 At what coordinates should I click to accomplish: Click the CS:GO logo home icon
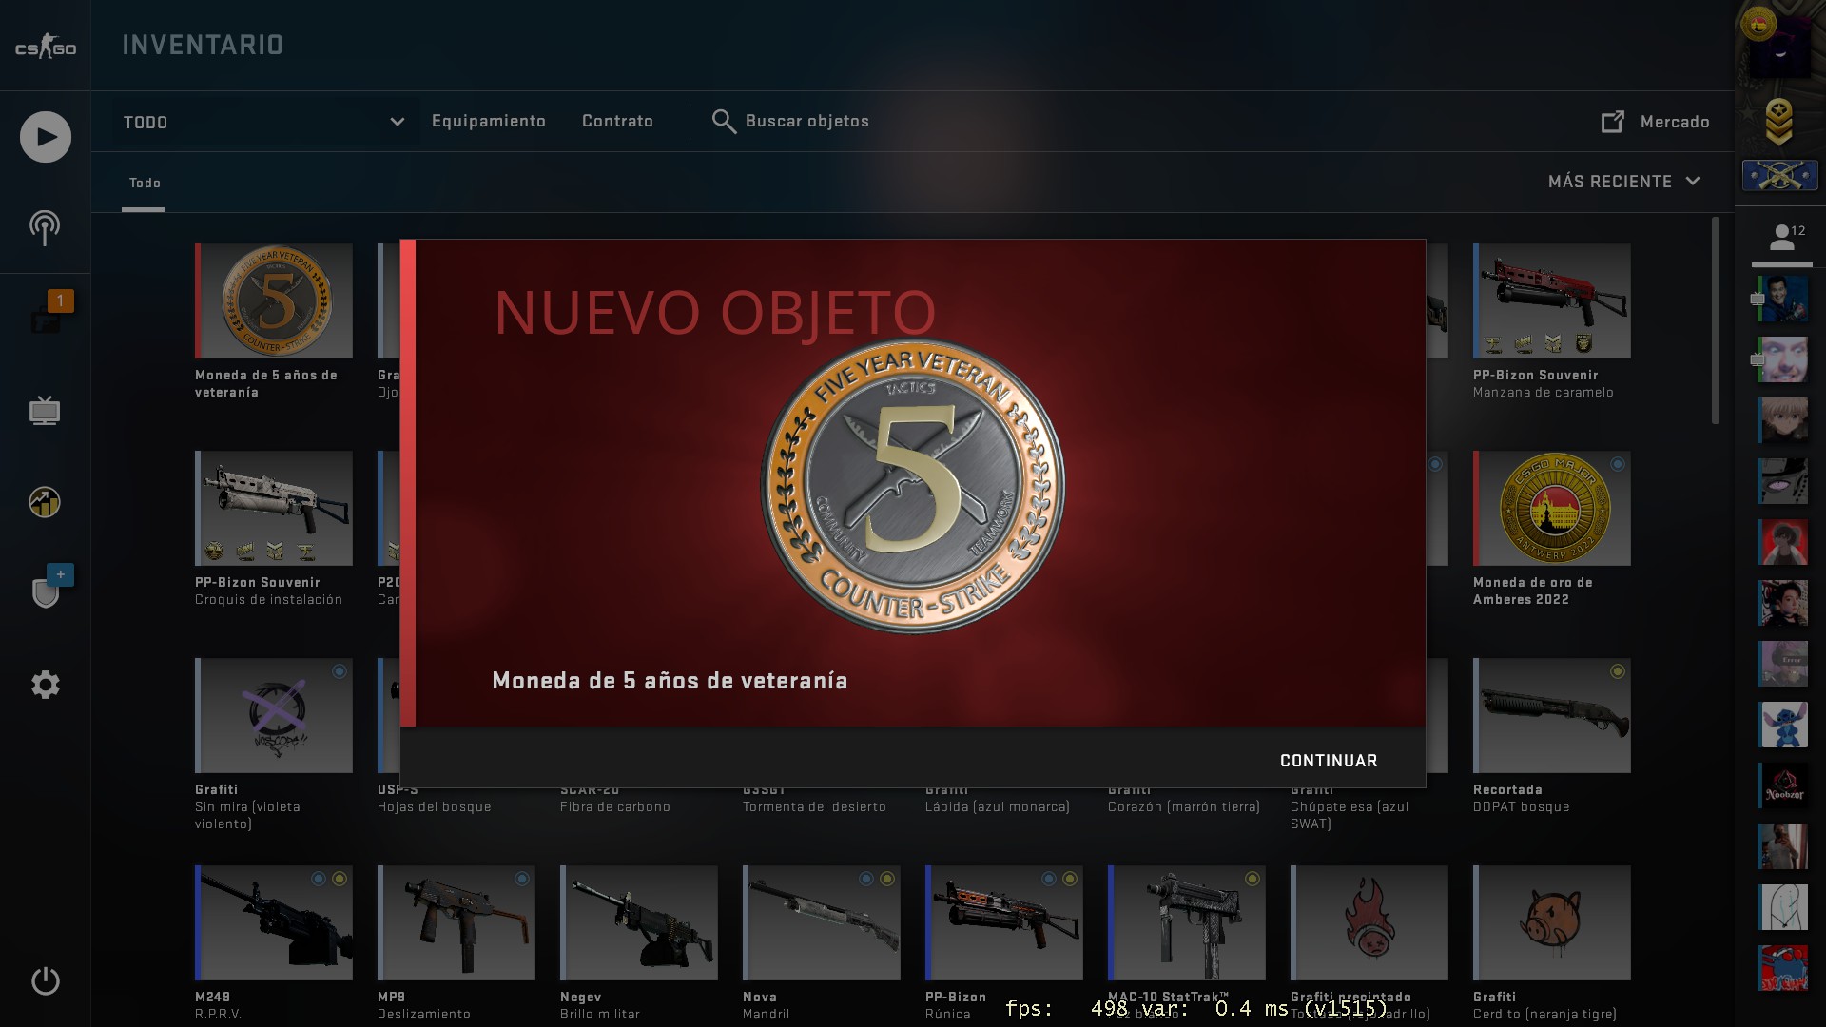click(x=45, y=47)
